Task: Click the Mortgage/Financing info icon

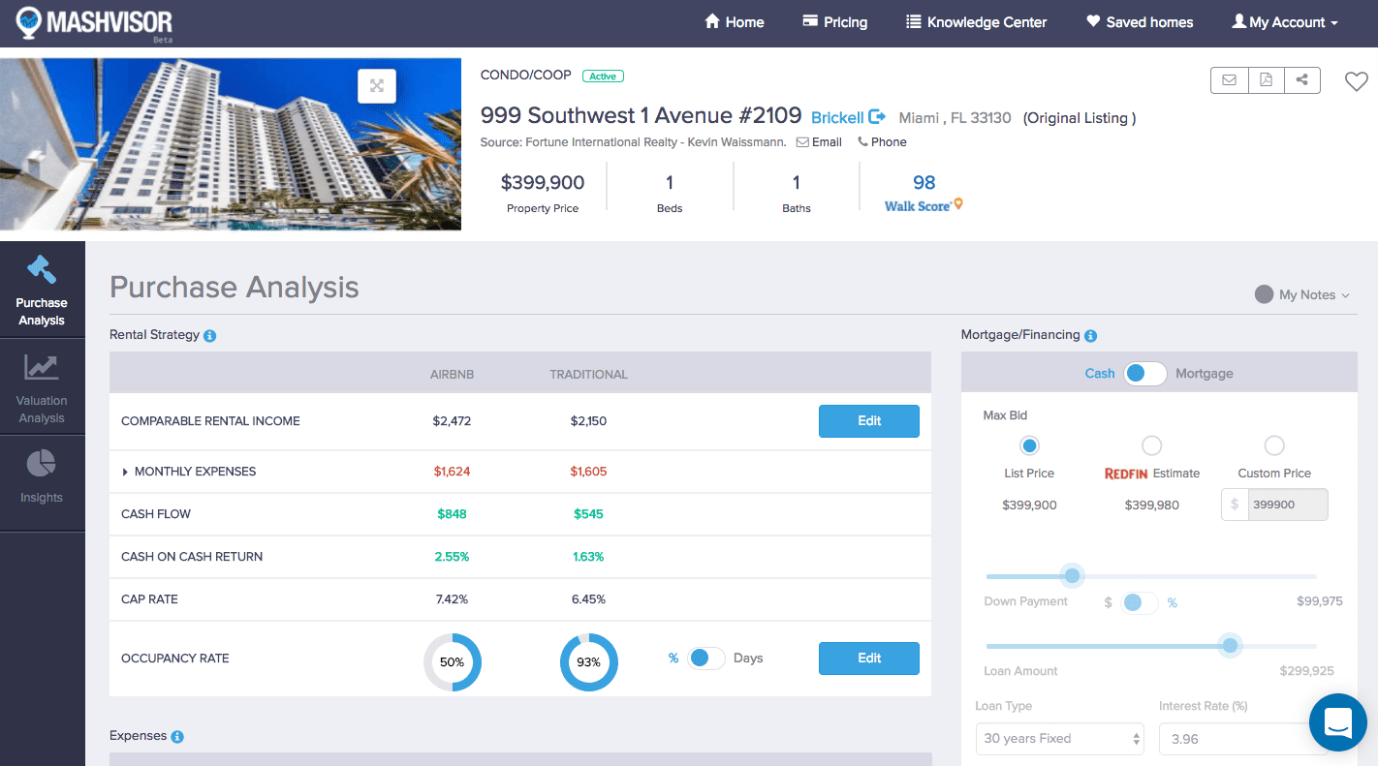Action: (1090, 336)
